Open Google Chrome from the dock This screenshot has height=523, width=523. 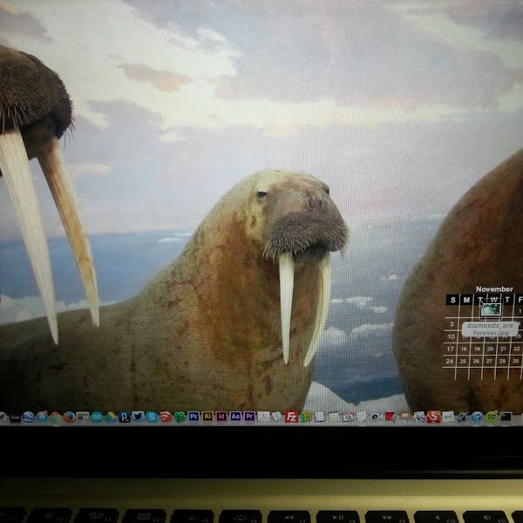click(x=55, y=417)
